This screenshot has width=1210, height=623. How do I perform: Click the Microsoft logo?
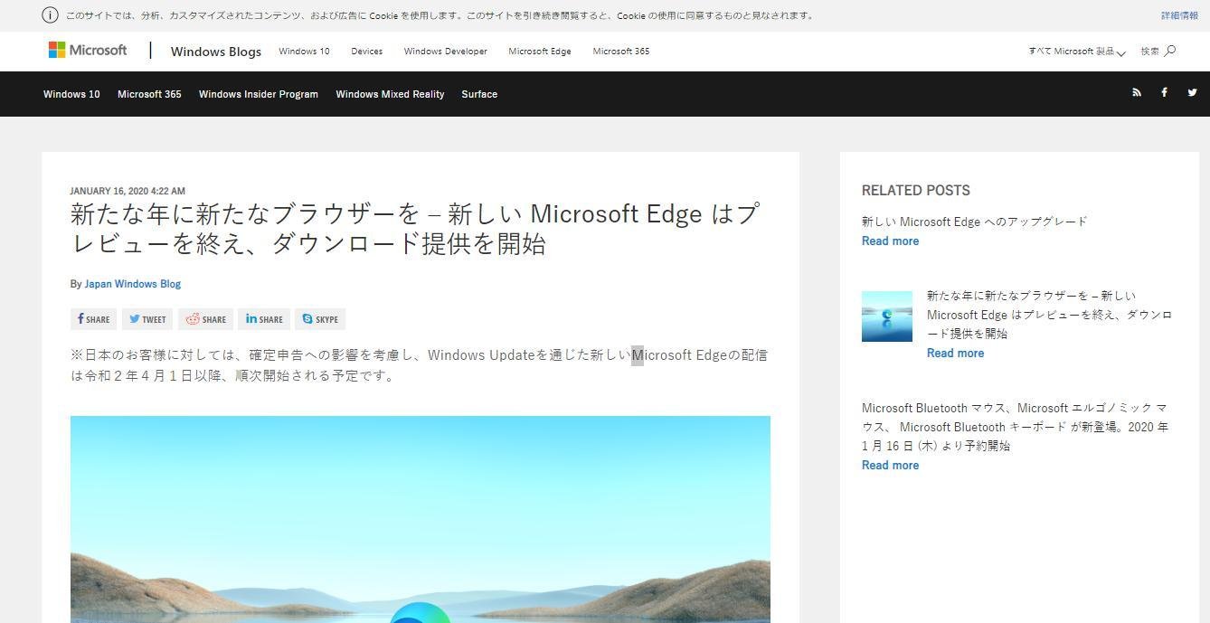click(x=88, y=50)
